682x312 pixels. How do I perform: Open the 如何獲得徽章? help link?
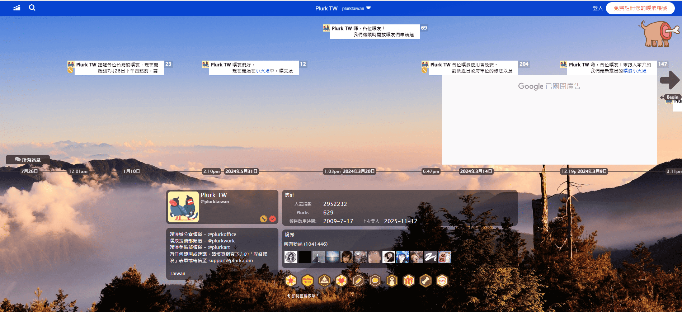303,296
